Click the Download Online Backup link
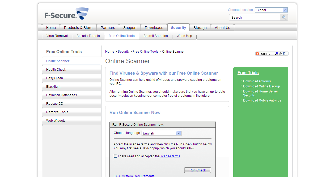 [261, 86]
